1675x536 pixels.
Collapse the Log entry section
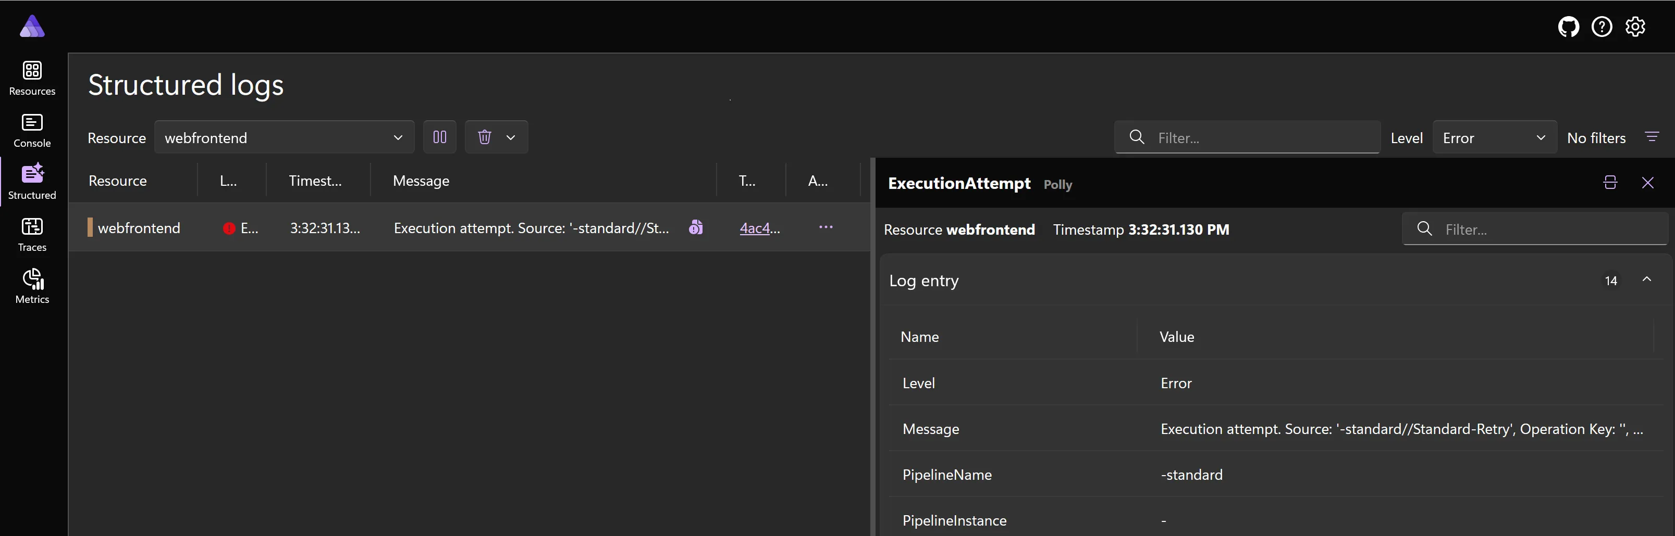point(1648,279)
